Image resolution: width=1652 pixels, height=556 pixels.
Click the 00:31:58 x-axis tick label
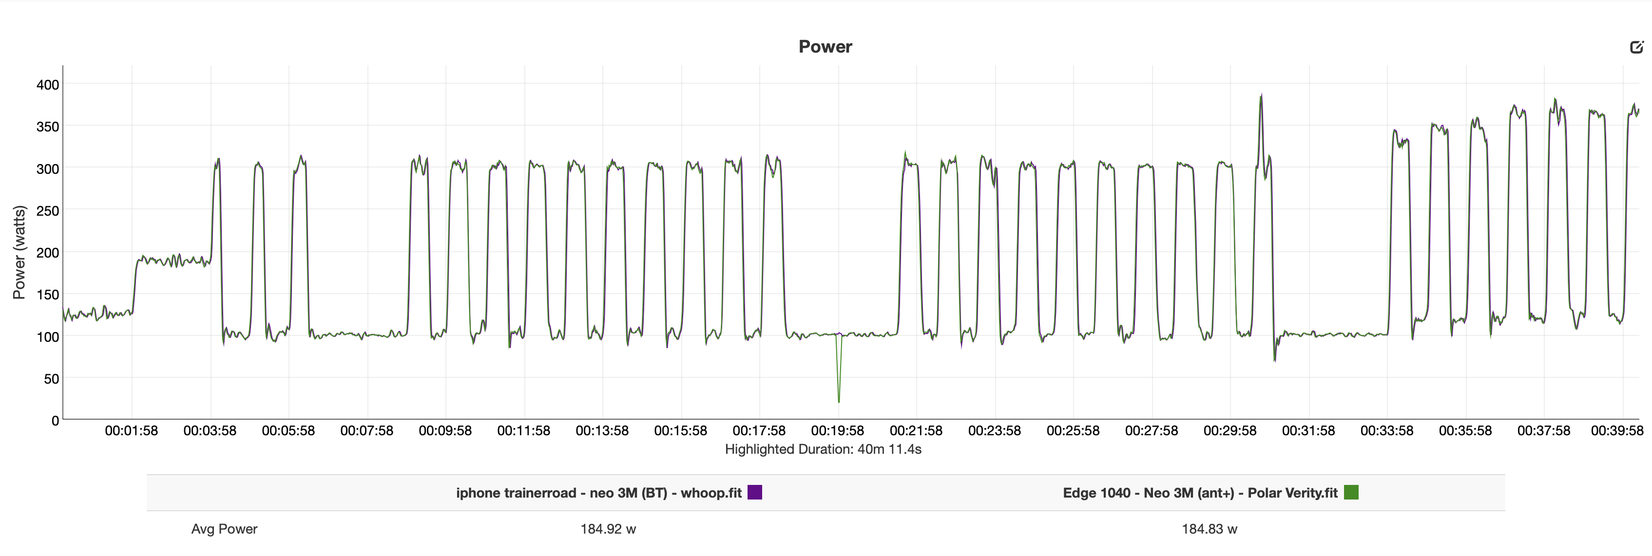1308,431
